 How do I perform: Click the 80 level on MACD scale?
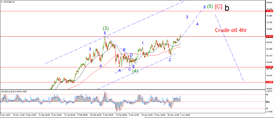268,94
